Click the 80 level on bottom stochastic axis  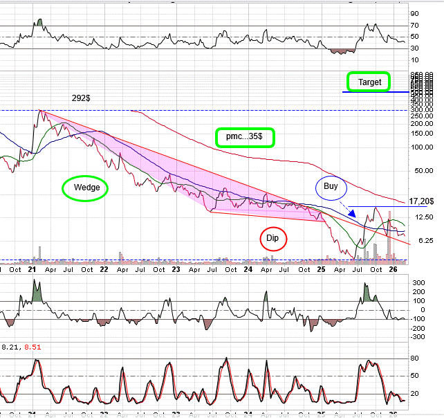tap(415, 358)
